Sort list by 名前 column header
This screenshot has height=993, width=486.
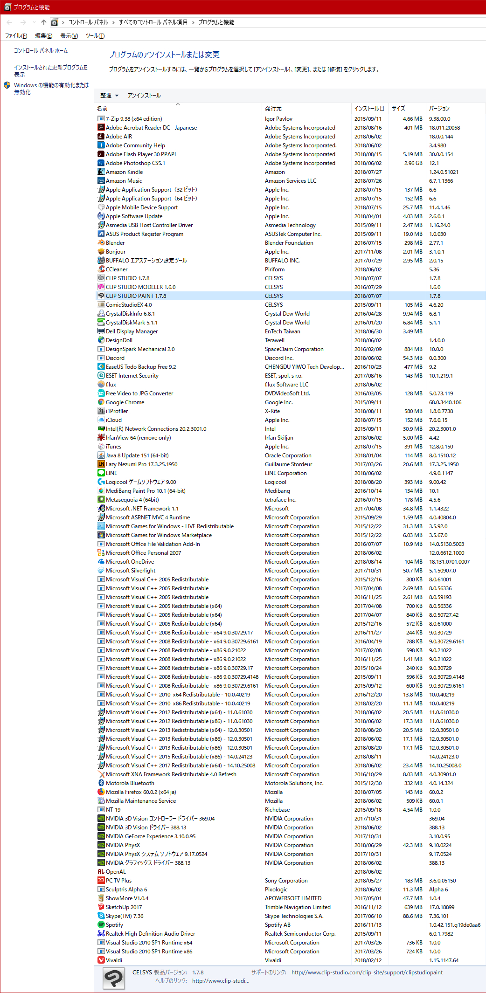178,109
